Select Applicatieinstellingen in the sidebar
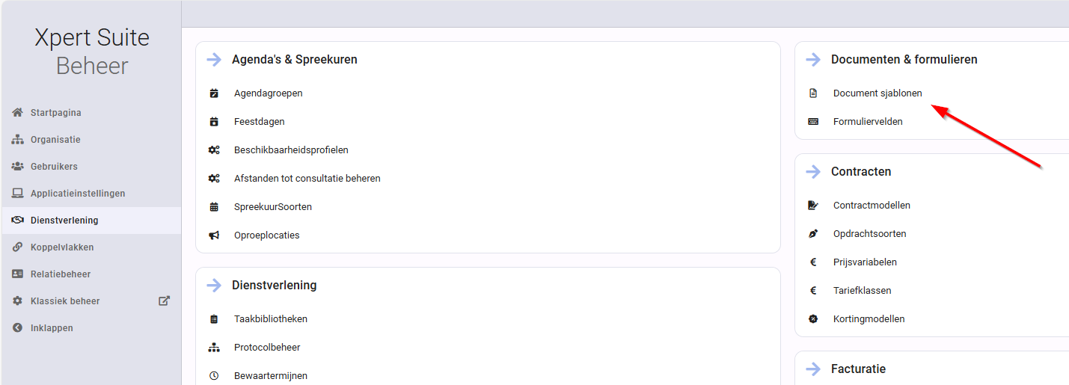 click(78, 194)
